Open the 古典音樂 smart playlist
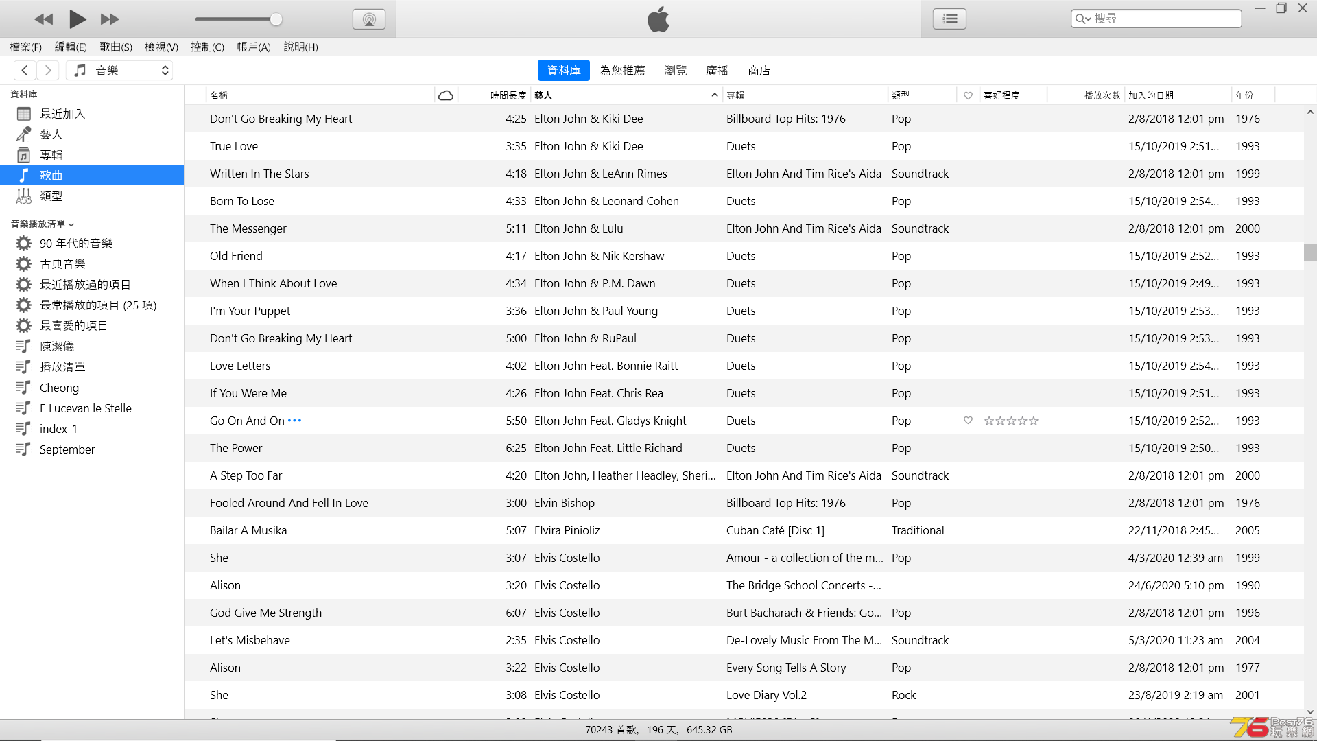 click(x=92, y=264)
